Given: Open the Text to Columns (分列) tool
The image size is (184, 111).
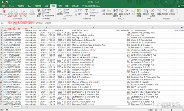Looking at the screenshot, I should point(103,12).
